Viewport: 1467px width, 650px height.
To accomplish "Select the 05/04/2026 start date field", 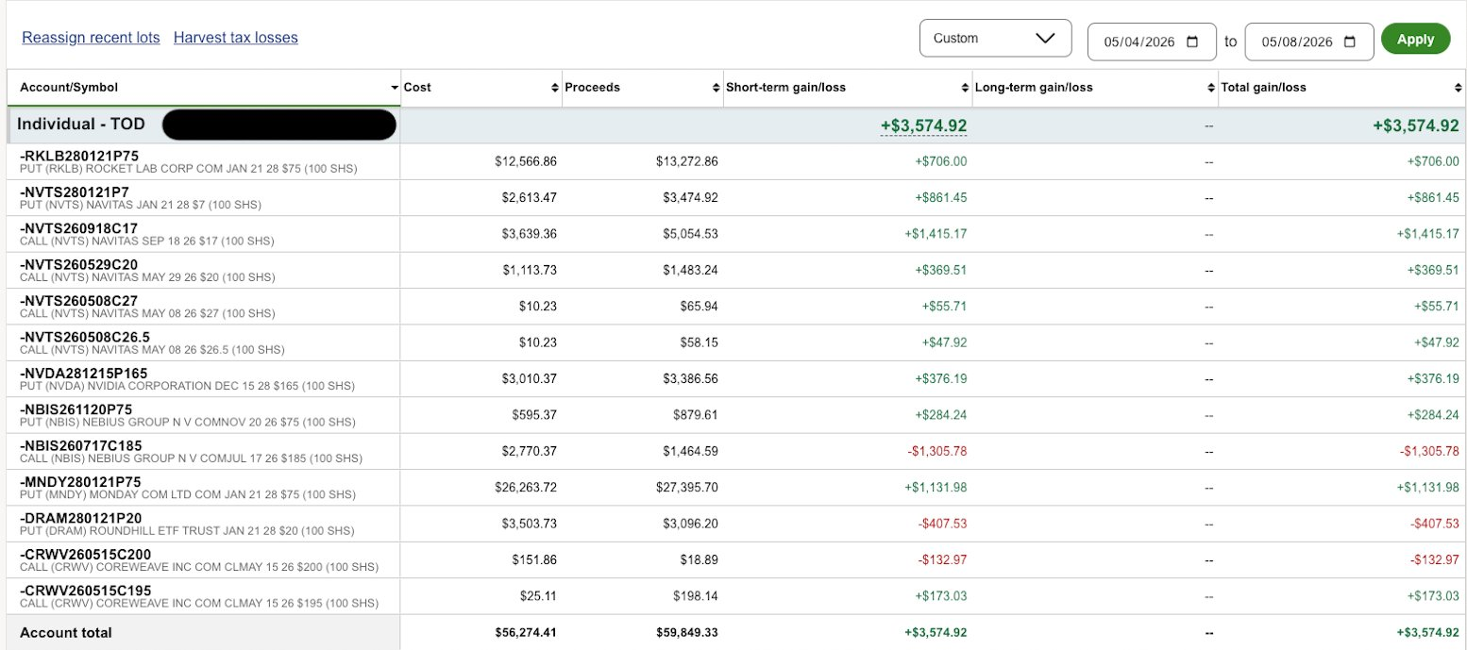I will click(1151, 42).
